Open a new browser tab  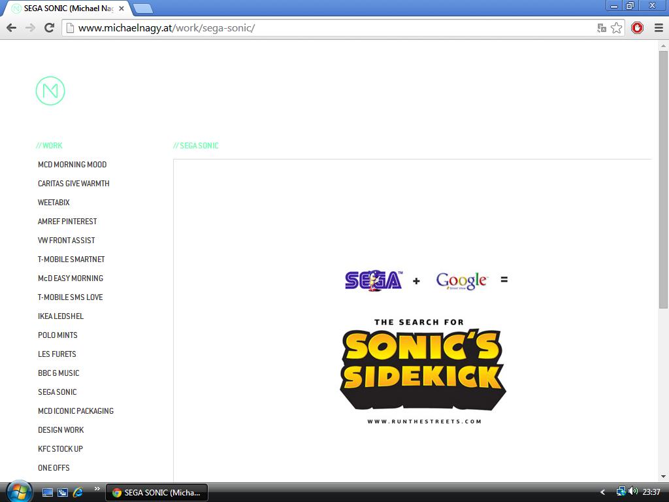(x=143, y=8)
